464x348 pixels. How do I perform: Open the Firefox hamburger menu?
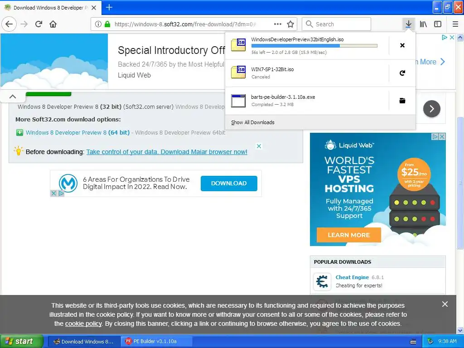point(455,24)
